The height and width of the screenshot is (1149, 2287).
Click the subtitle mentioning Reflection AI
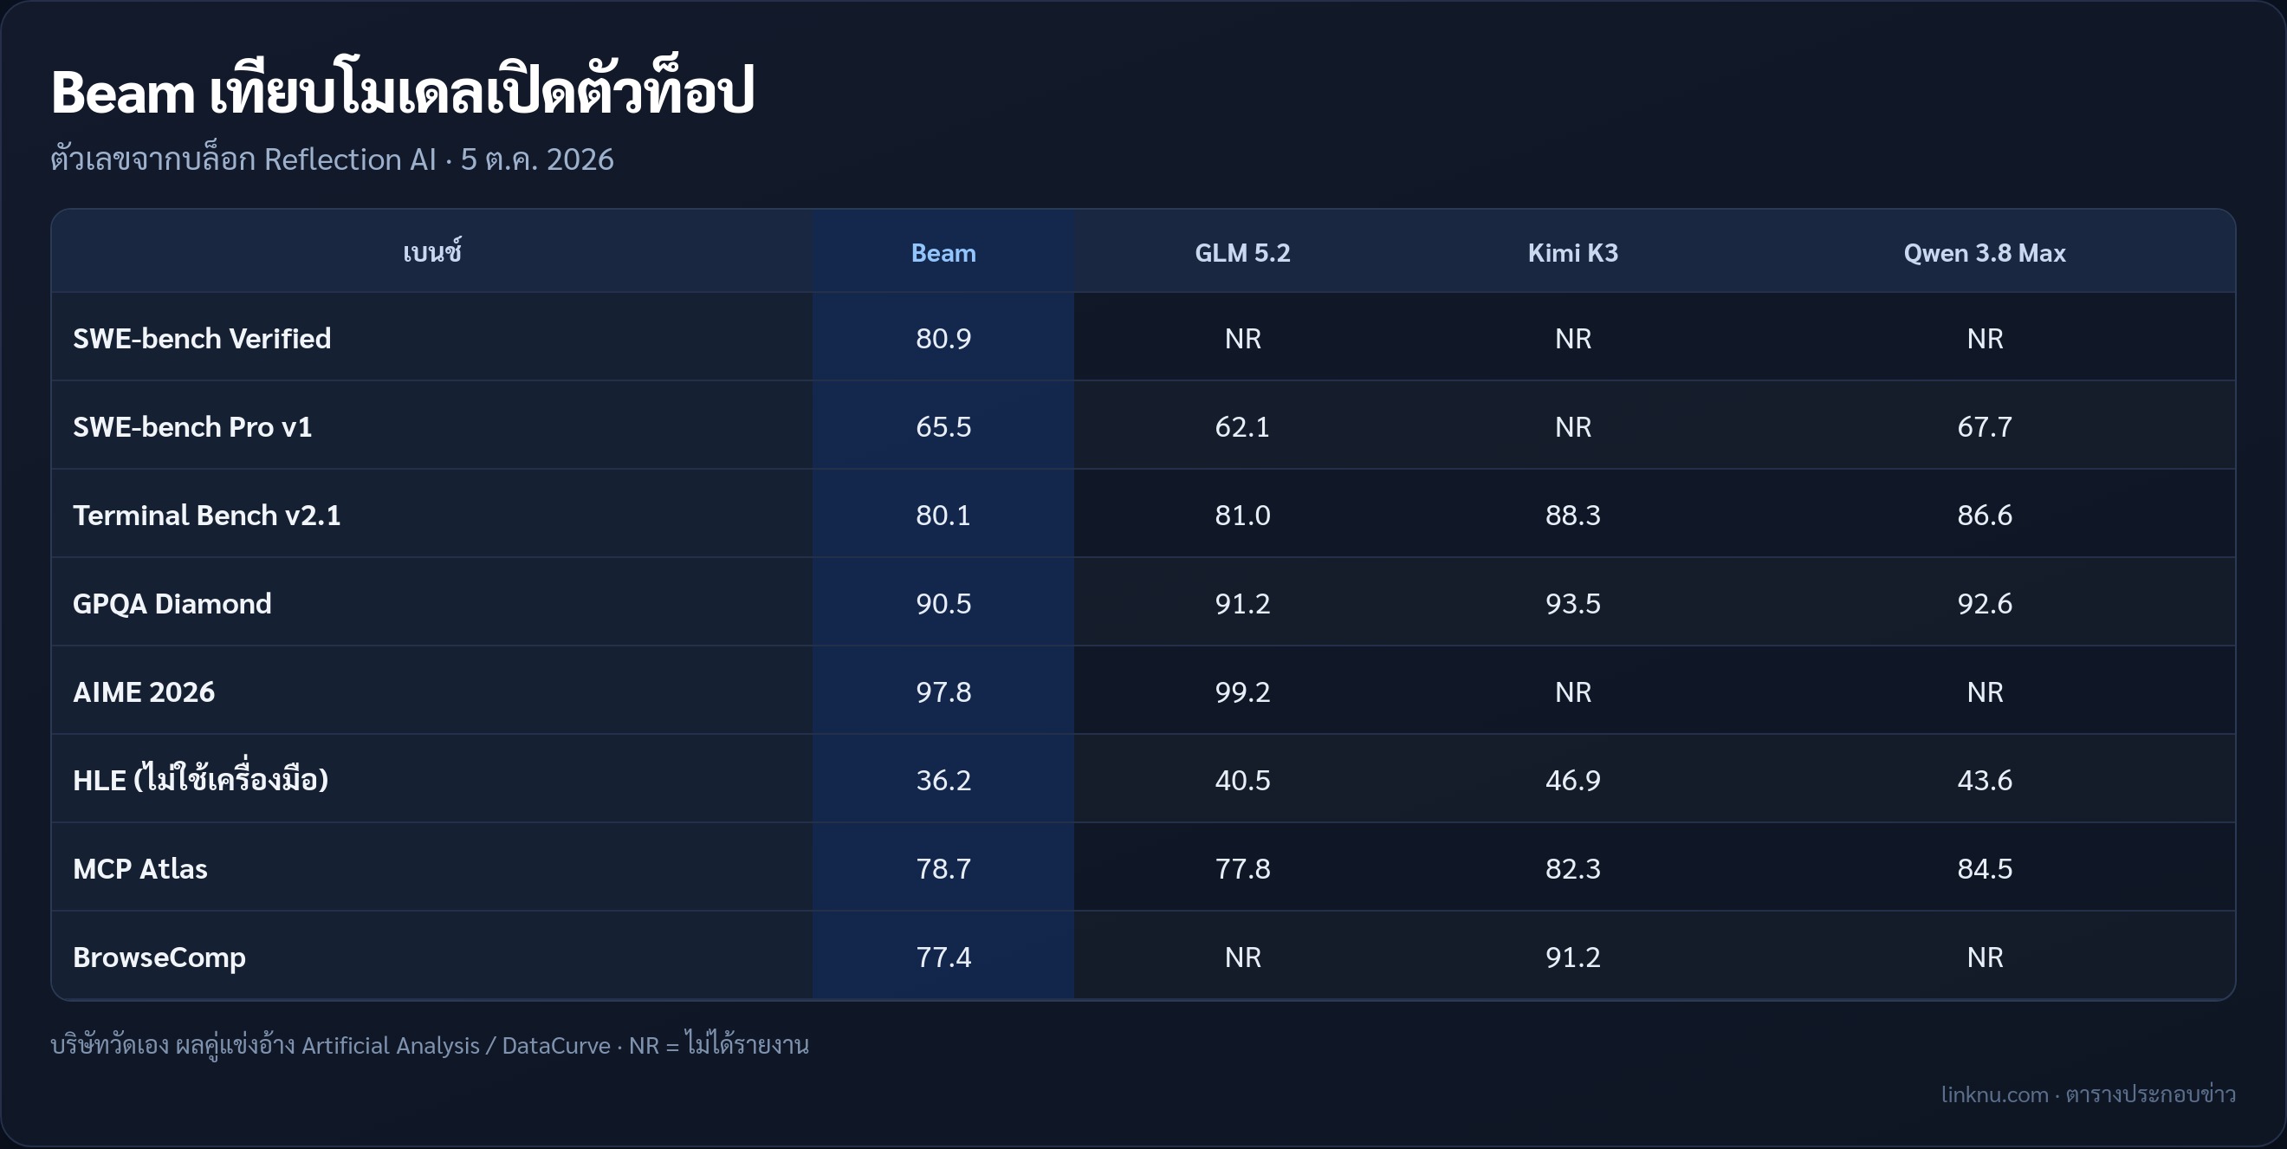coord(332,159)
